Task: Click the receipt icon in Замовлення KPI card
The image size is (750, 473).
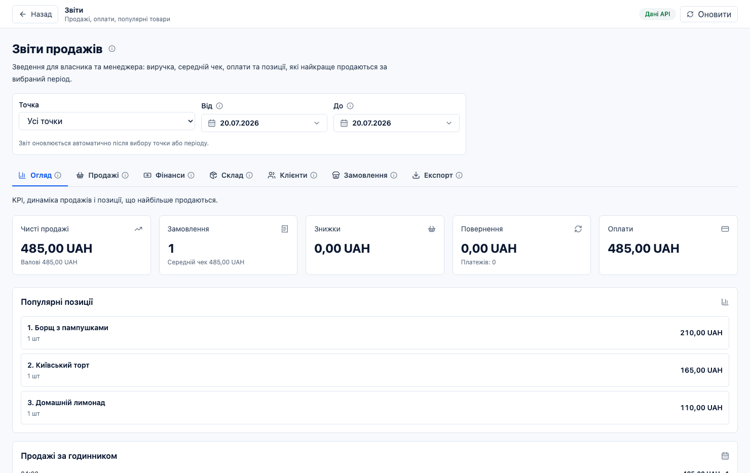Action: click(285, 229)
